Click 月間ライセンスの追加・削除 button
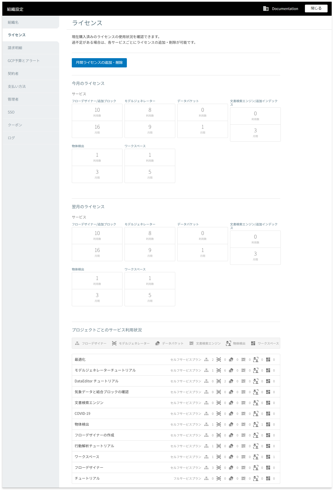 pyautogui.click(x=99, y=63)
